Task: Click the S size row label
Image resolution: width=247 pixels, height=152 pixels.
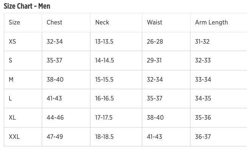Action: 11,61
